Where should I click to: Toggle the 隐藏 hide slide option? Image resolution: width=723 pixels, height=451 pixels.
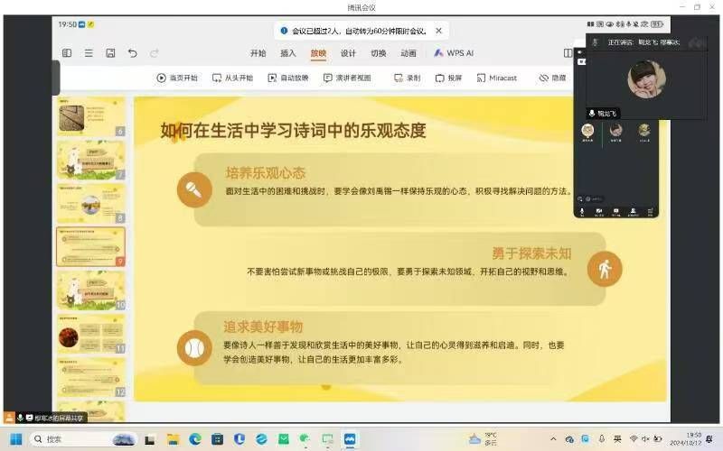(543, 78)
